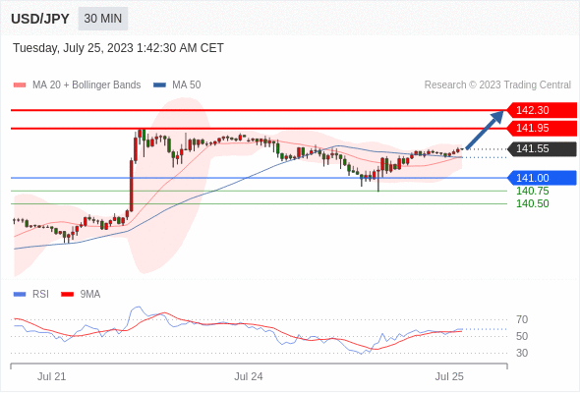The image size is (580, 393).
Task: Click the RSI 70 level label
Action: (522, 319)
